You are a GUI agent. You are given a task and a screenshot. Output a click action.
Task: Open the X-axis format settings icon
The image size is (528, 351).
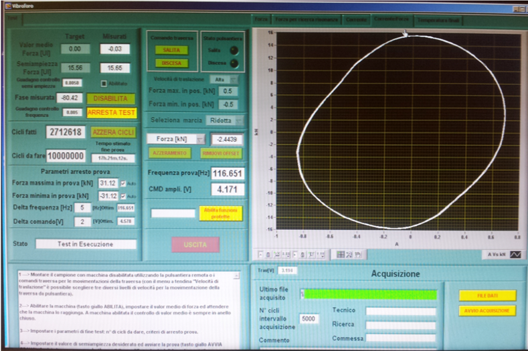[286, 255]
